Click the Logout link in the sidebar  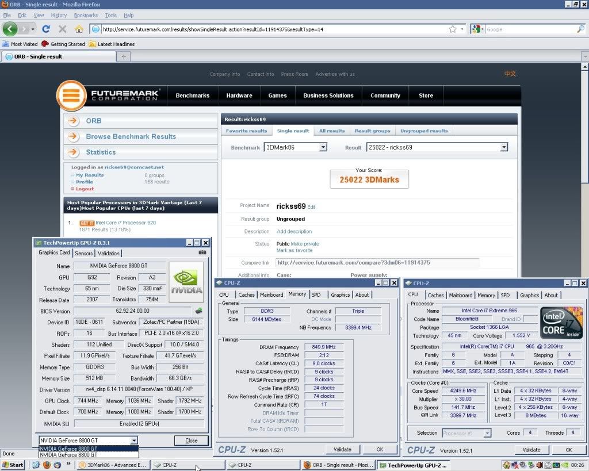click(x=85, y=189)
